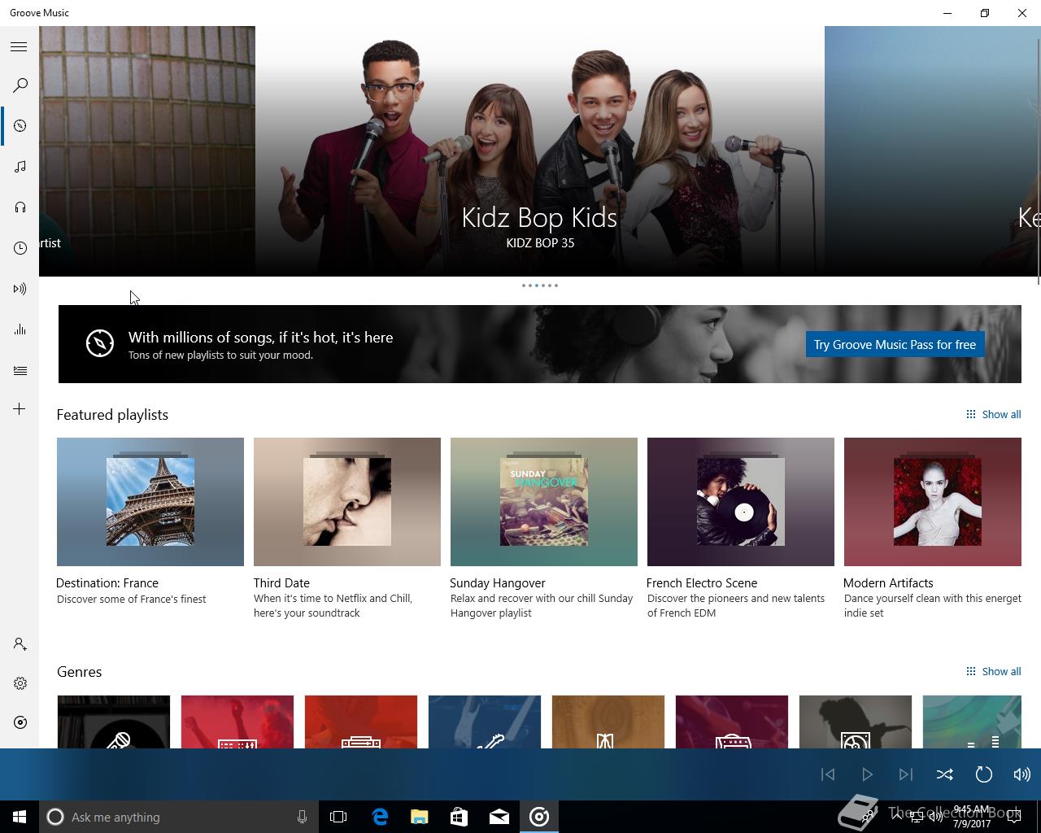Click Groove Music taskbar icon
This screenshot has height=833, width=1041.
(539, 817)
